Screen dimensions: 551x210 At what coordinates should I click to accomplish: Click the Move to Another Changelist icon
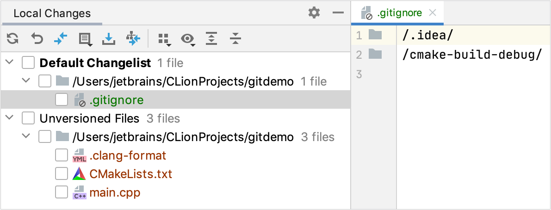[x=133, y=39]
